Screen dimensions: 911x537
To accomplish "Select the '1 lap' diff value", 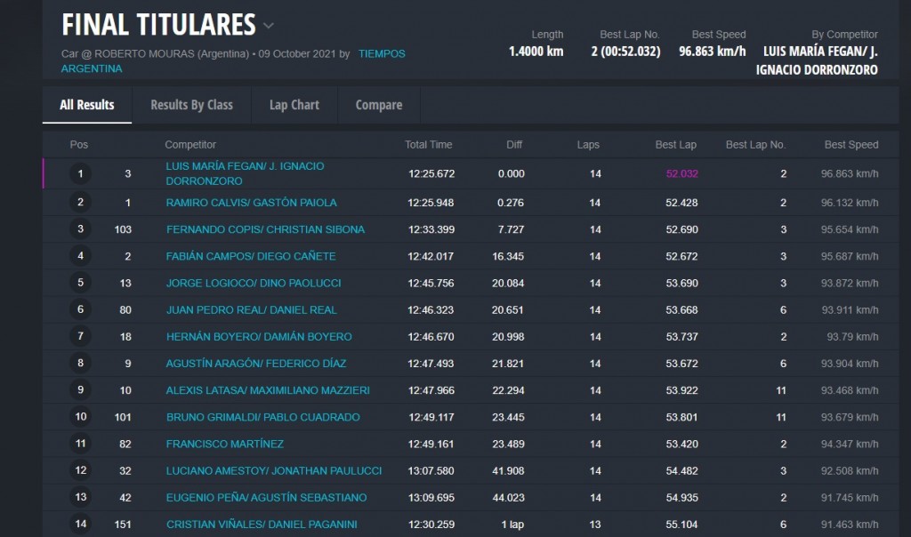I will [x=513, y=525].
